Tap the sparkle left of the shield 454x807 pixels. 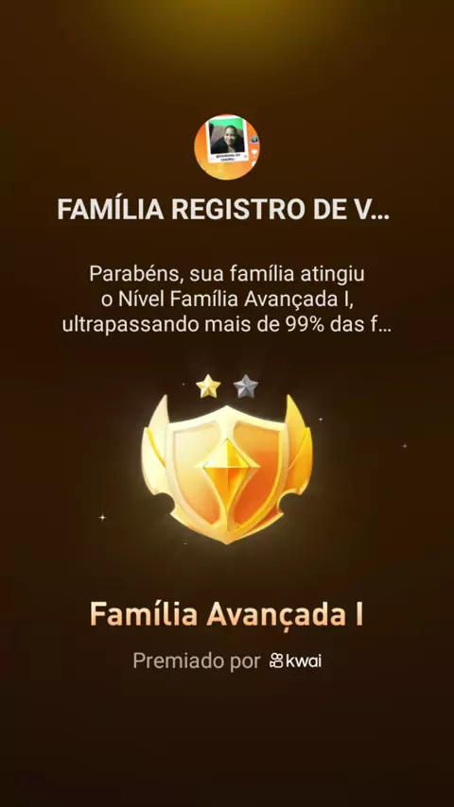click(102, 517)
